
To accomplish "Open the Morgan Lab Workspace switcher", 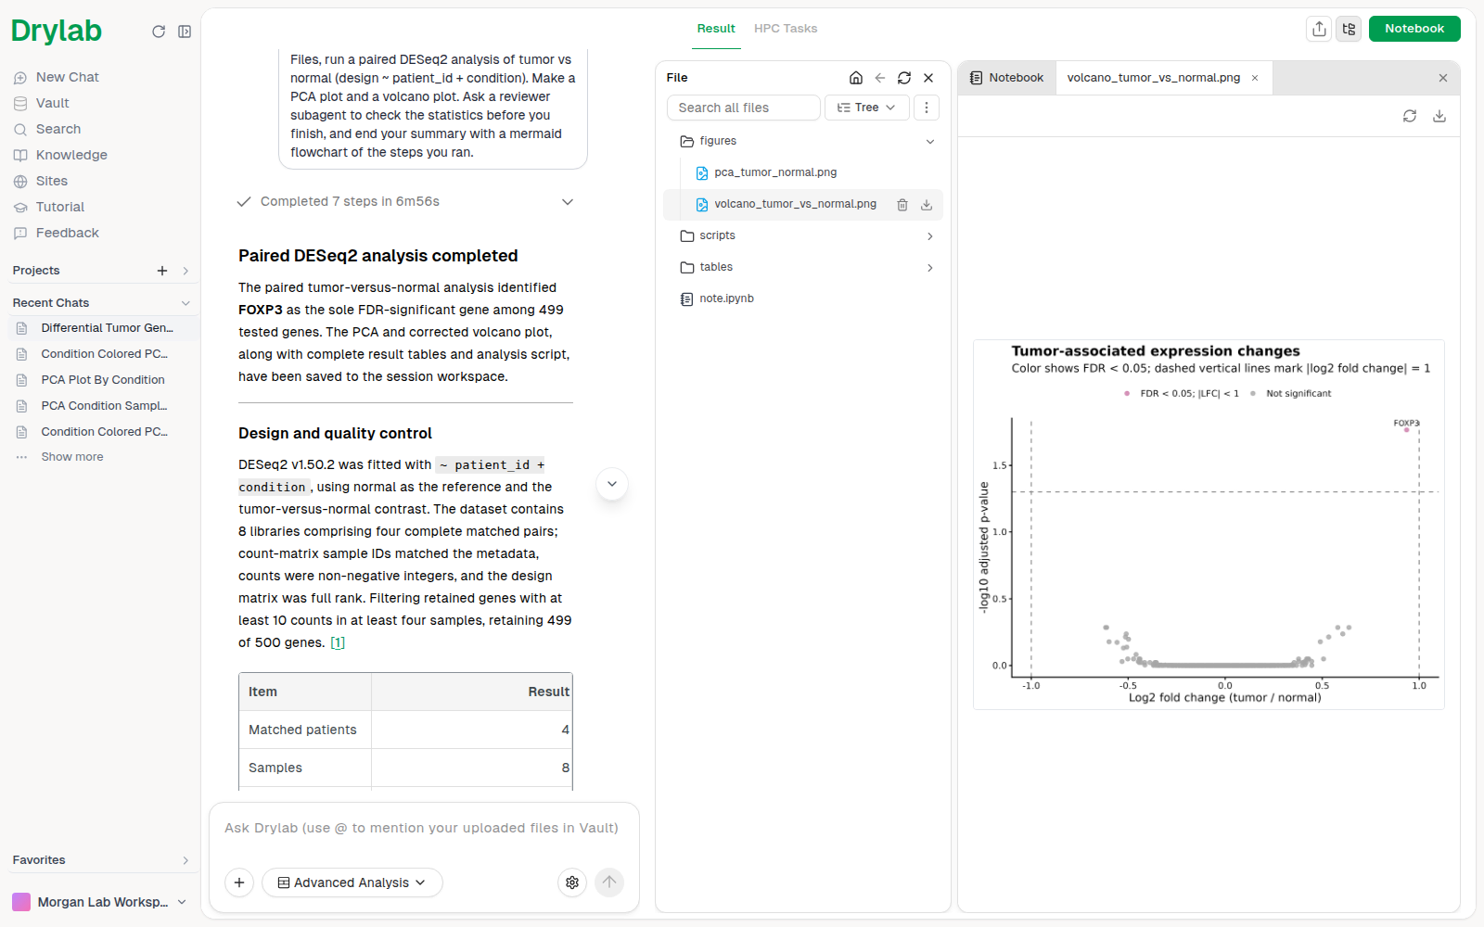I will (99, 902).
